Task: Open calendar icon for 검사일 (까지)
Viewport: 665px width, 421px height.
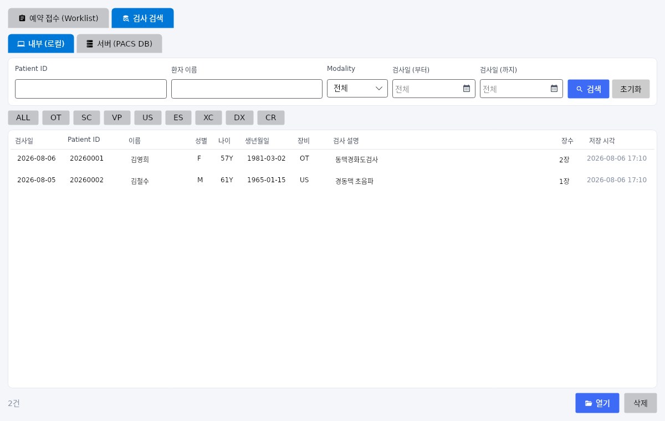Action: pyautogui.click(x=554, y=89)
